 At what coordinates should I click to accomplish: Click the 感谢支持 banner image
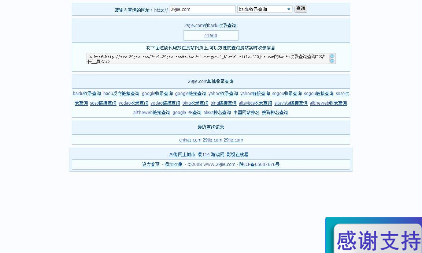point(374,235)
